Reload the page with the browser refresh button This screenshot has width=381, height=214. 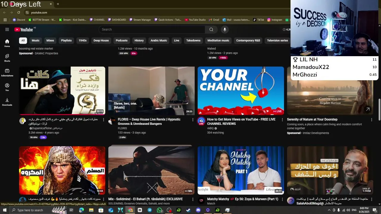(18, 12)
